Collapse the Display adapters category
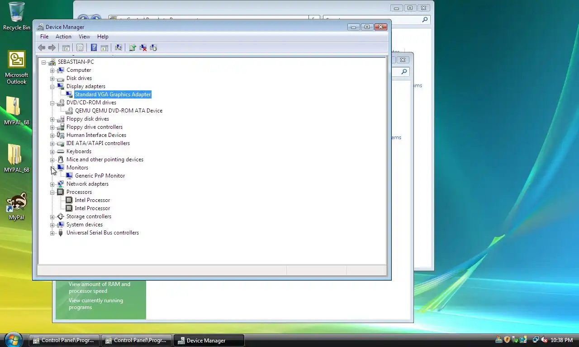The width and height of the screenshot is (579, 347). coord(52,87)
